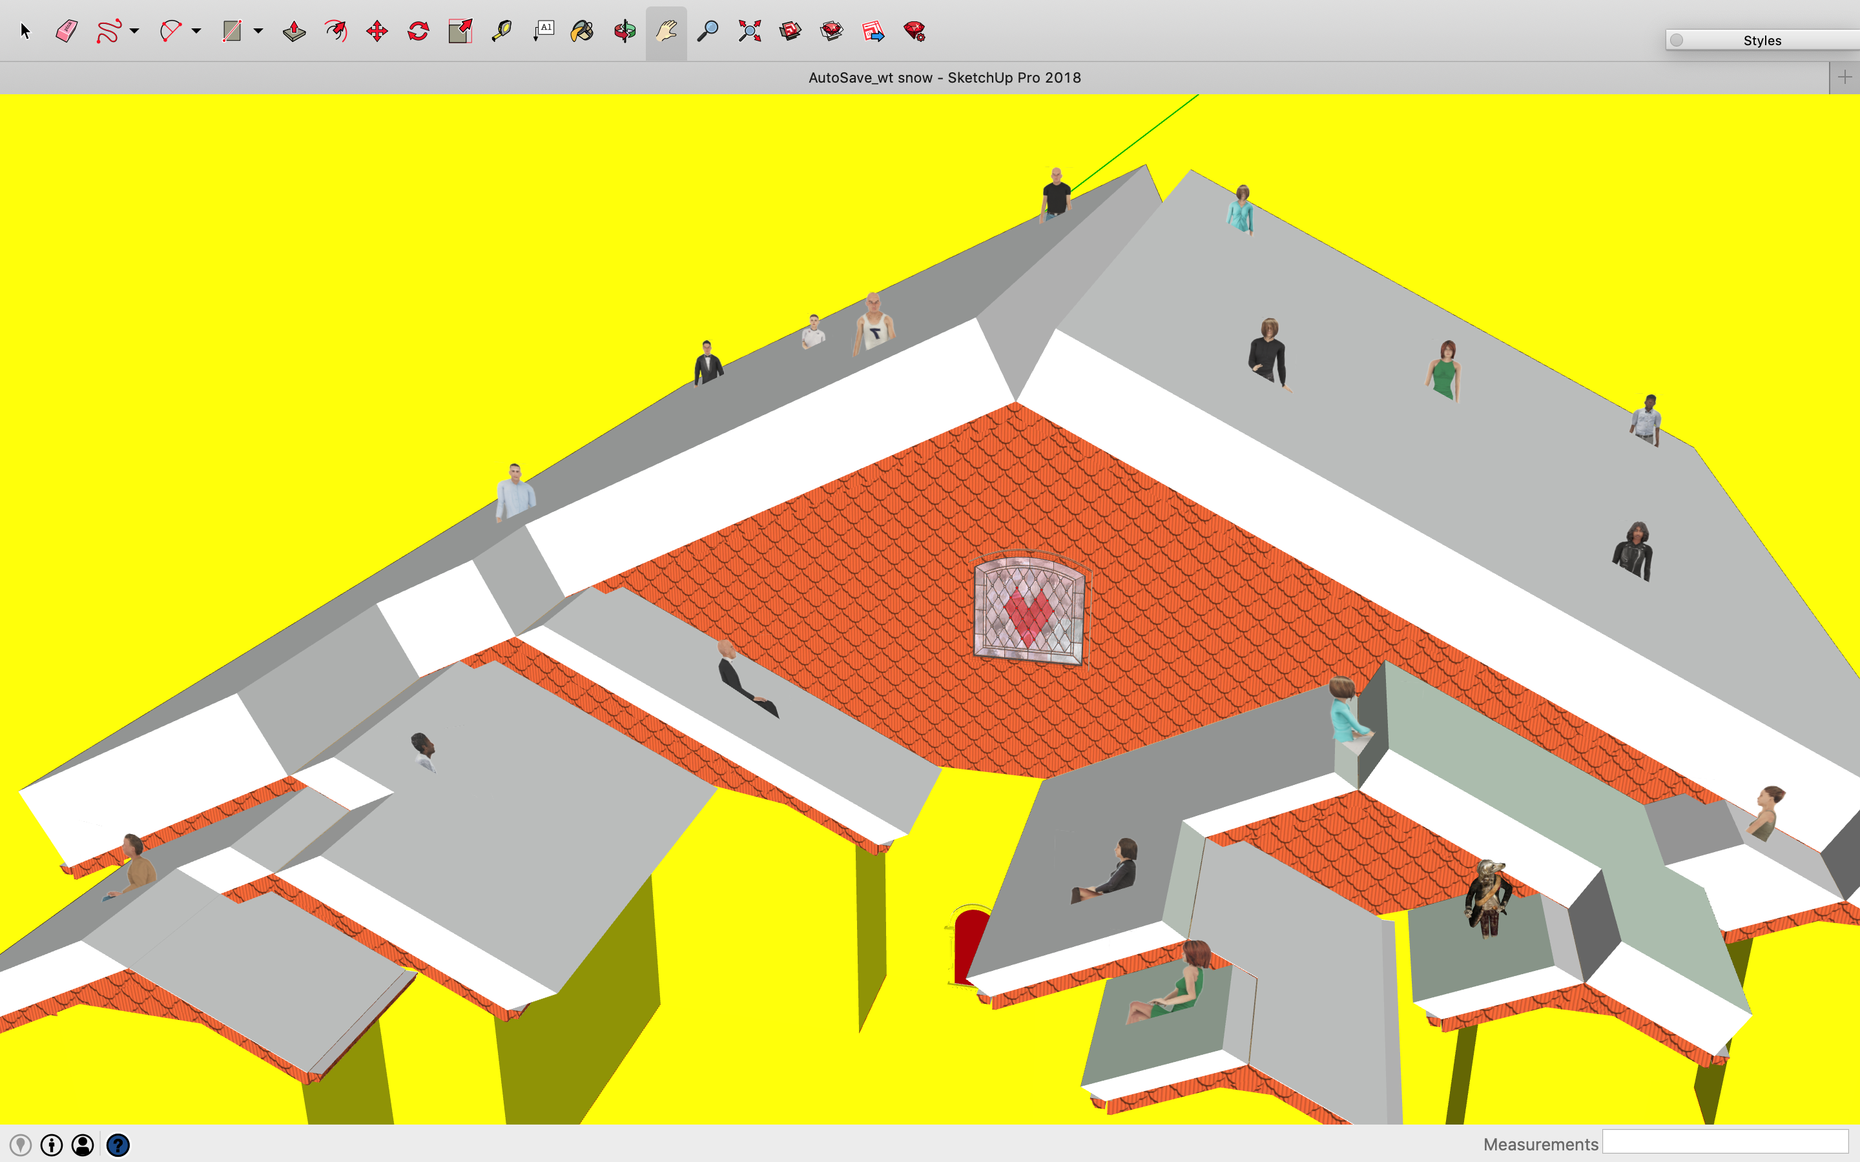Select the Rotate tool

(x=418, y=31)
